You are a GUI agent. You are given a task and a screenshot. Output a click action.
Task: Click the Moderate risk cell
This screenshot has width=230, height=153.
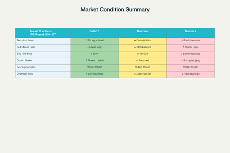[x=142, y=74]
